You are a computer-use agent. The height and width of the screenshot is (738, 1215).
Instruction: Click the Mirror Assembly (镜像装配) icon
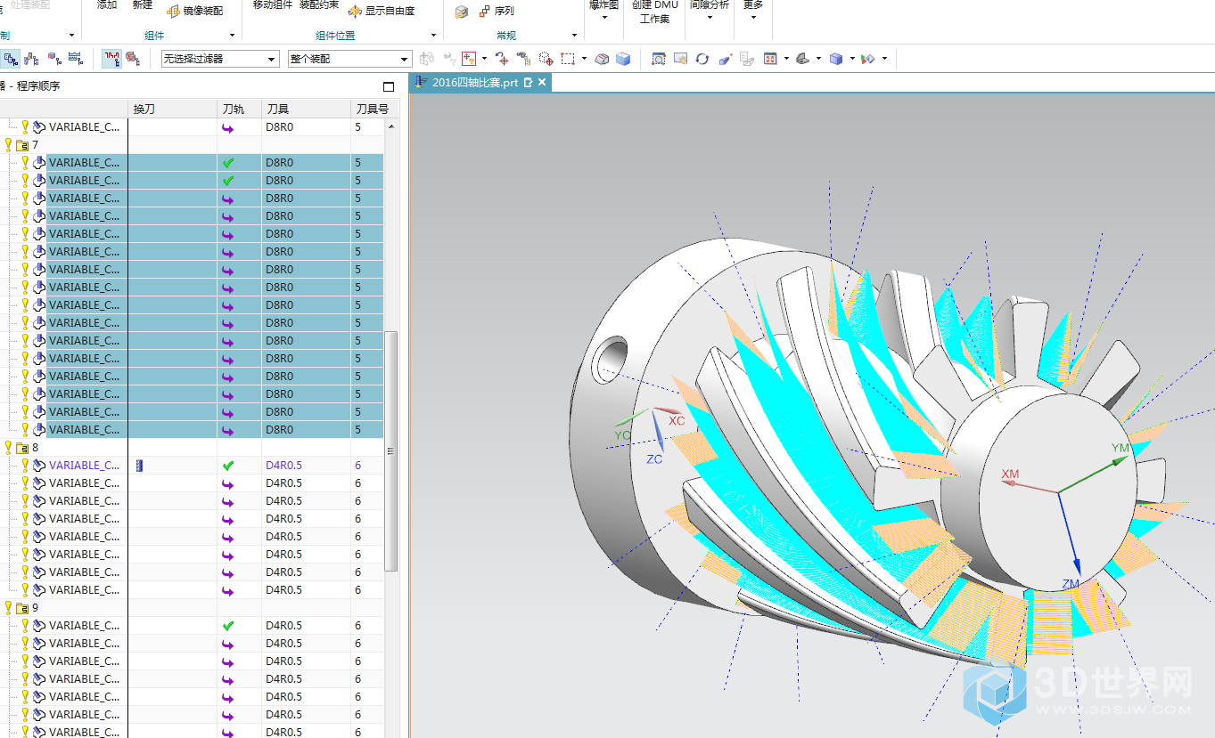tap(174, 11)
